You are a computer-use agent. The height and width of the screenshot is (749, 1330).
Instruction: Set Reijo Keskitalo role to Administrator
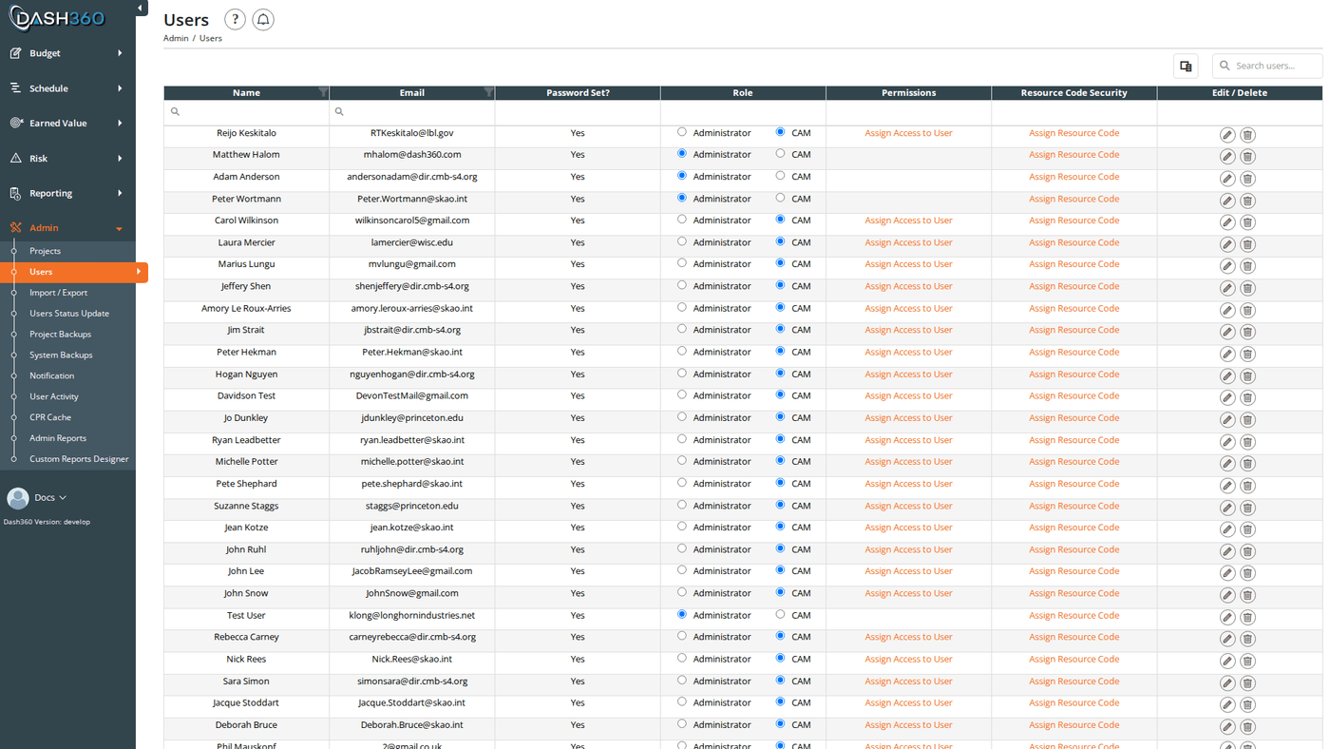(681, 132)
